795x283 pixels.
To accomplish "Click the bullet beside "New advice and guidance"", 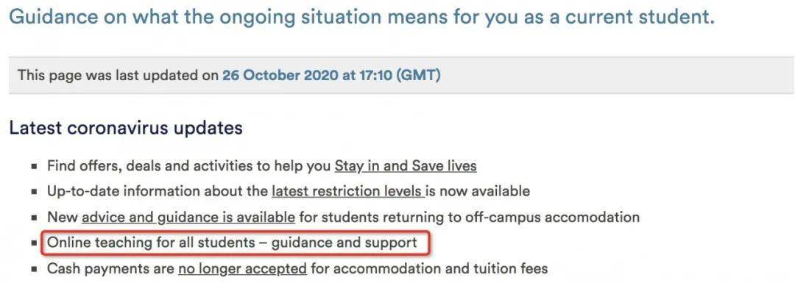I will (x=34, y=218).
